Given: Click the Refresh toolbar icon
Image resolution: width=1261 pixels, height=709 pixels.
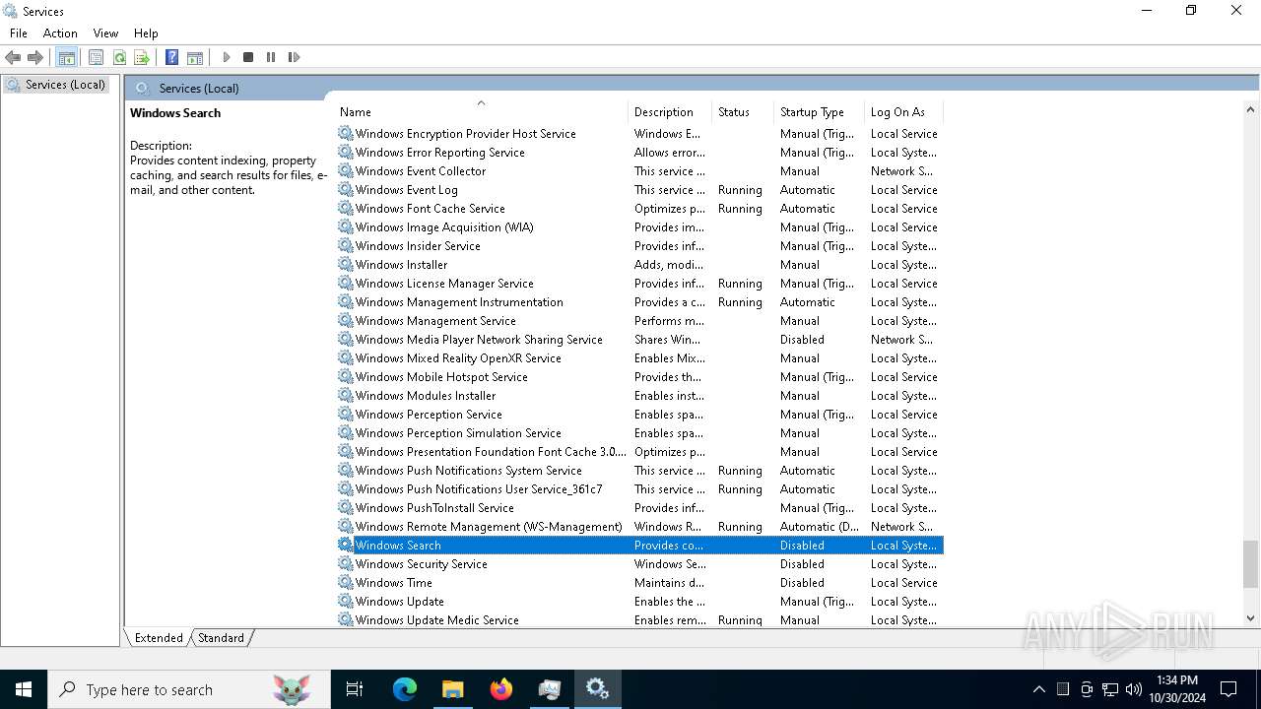Looking at the screenshot, I should 119,57.
